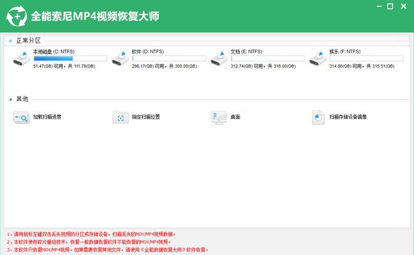The image size is (414, 255).
Task: Click the app logo in title bar
Action: click(x=17, y=17)
